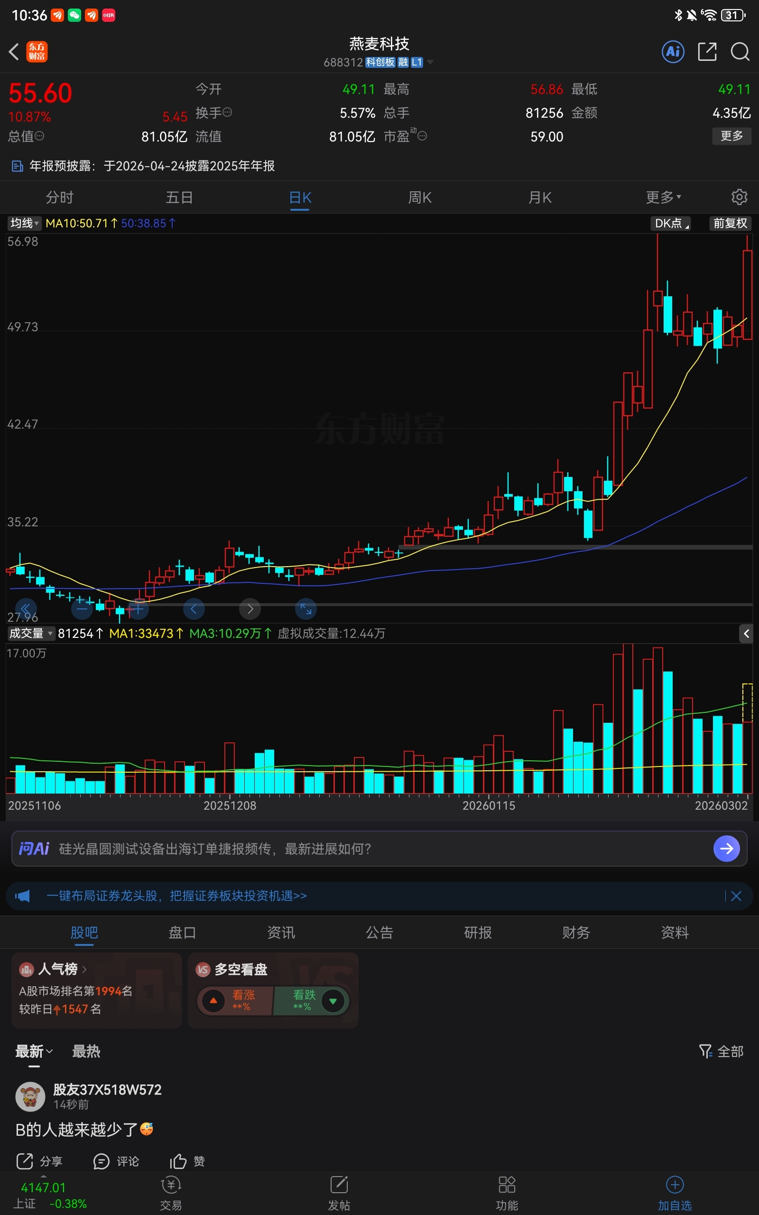Vote 看跌 bearish in 多空看盘

coord(311,1000)
